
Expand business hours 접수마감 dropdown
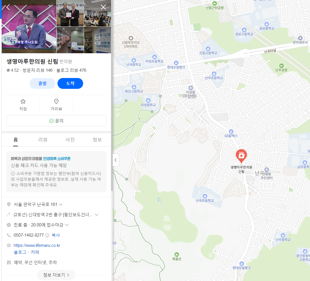pos(67,225)
